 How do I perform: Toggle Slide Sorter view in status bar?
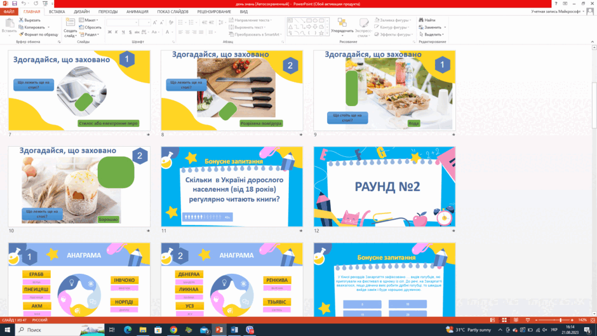[x=504, y=320]
